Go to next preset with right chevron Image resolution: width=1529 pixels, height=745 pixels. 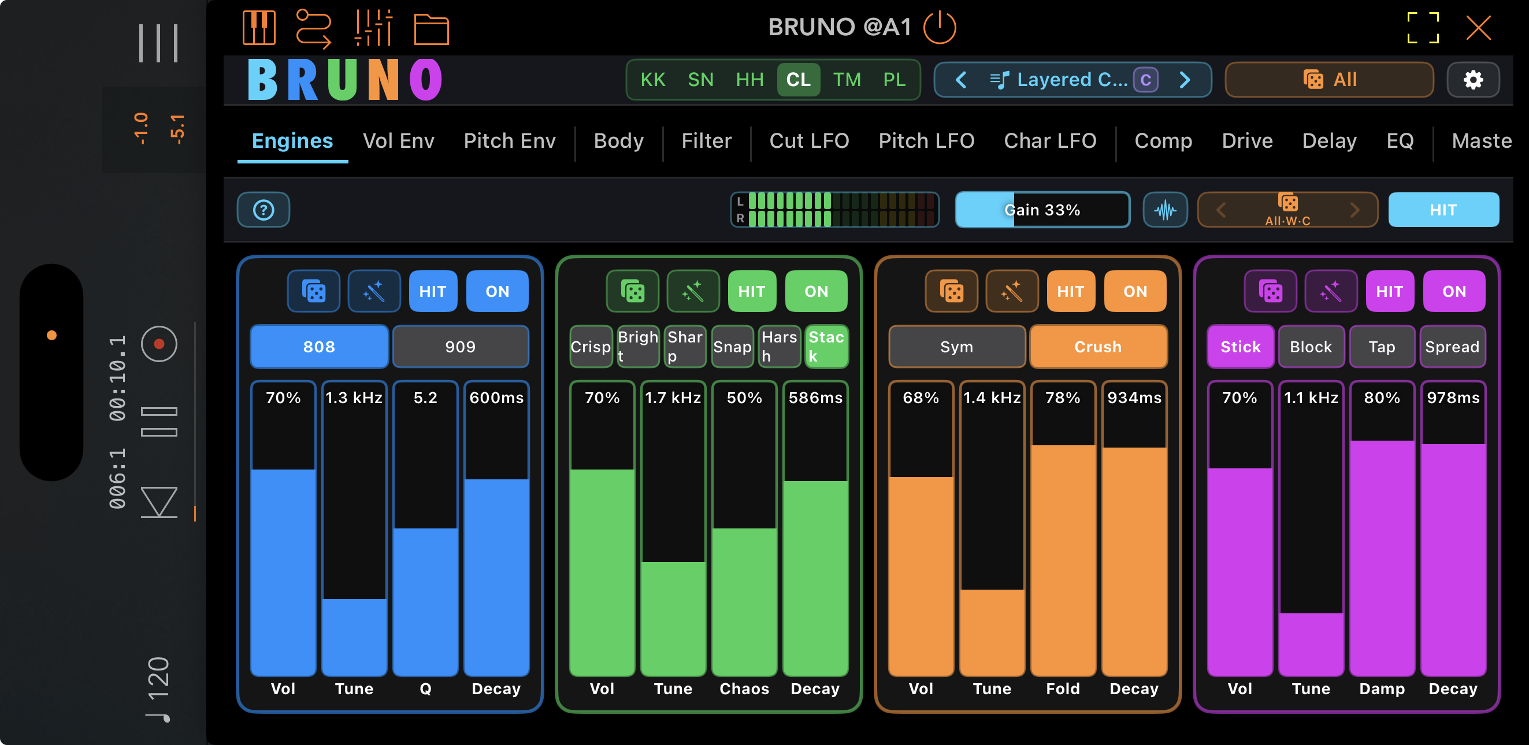point(1184,80)
